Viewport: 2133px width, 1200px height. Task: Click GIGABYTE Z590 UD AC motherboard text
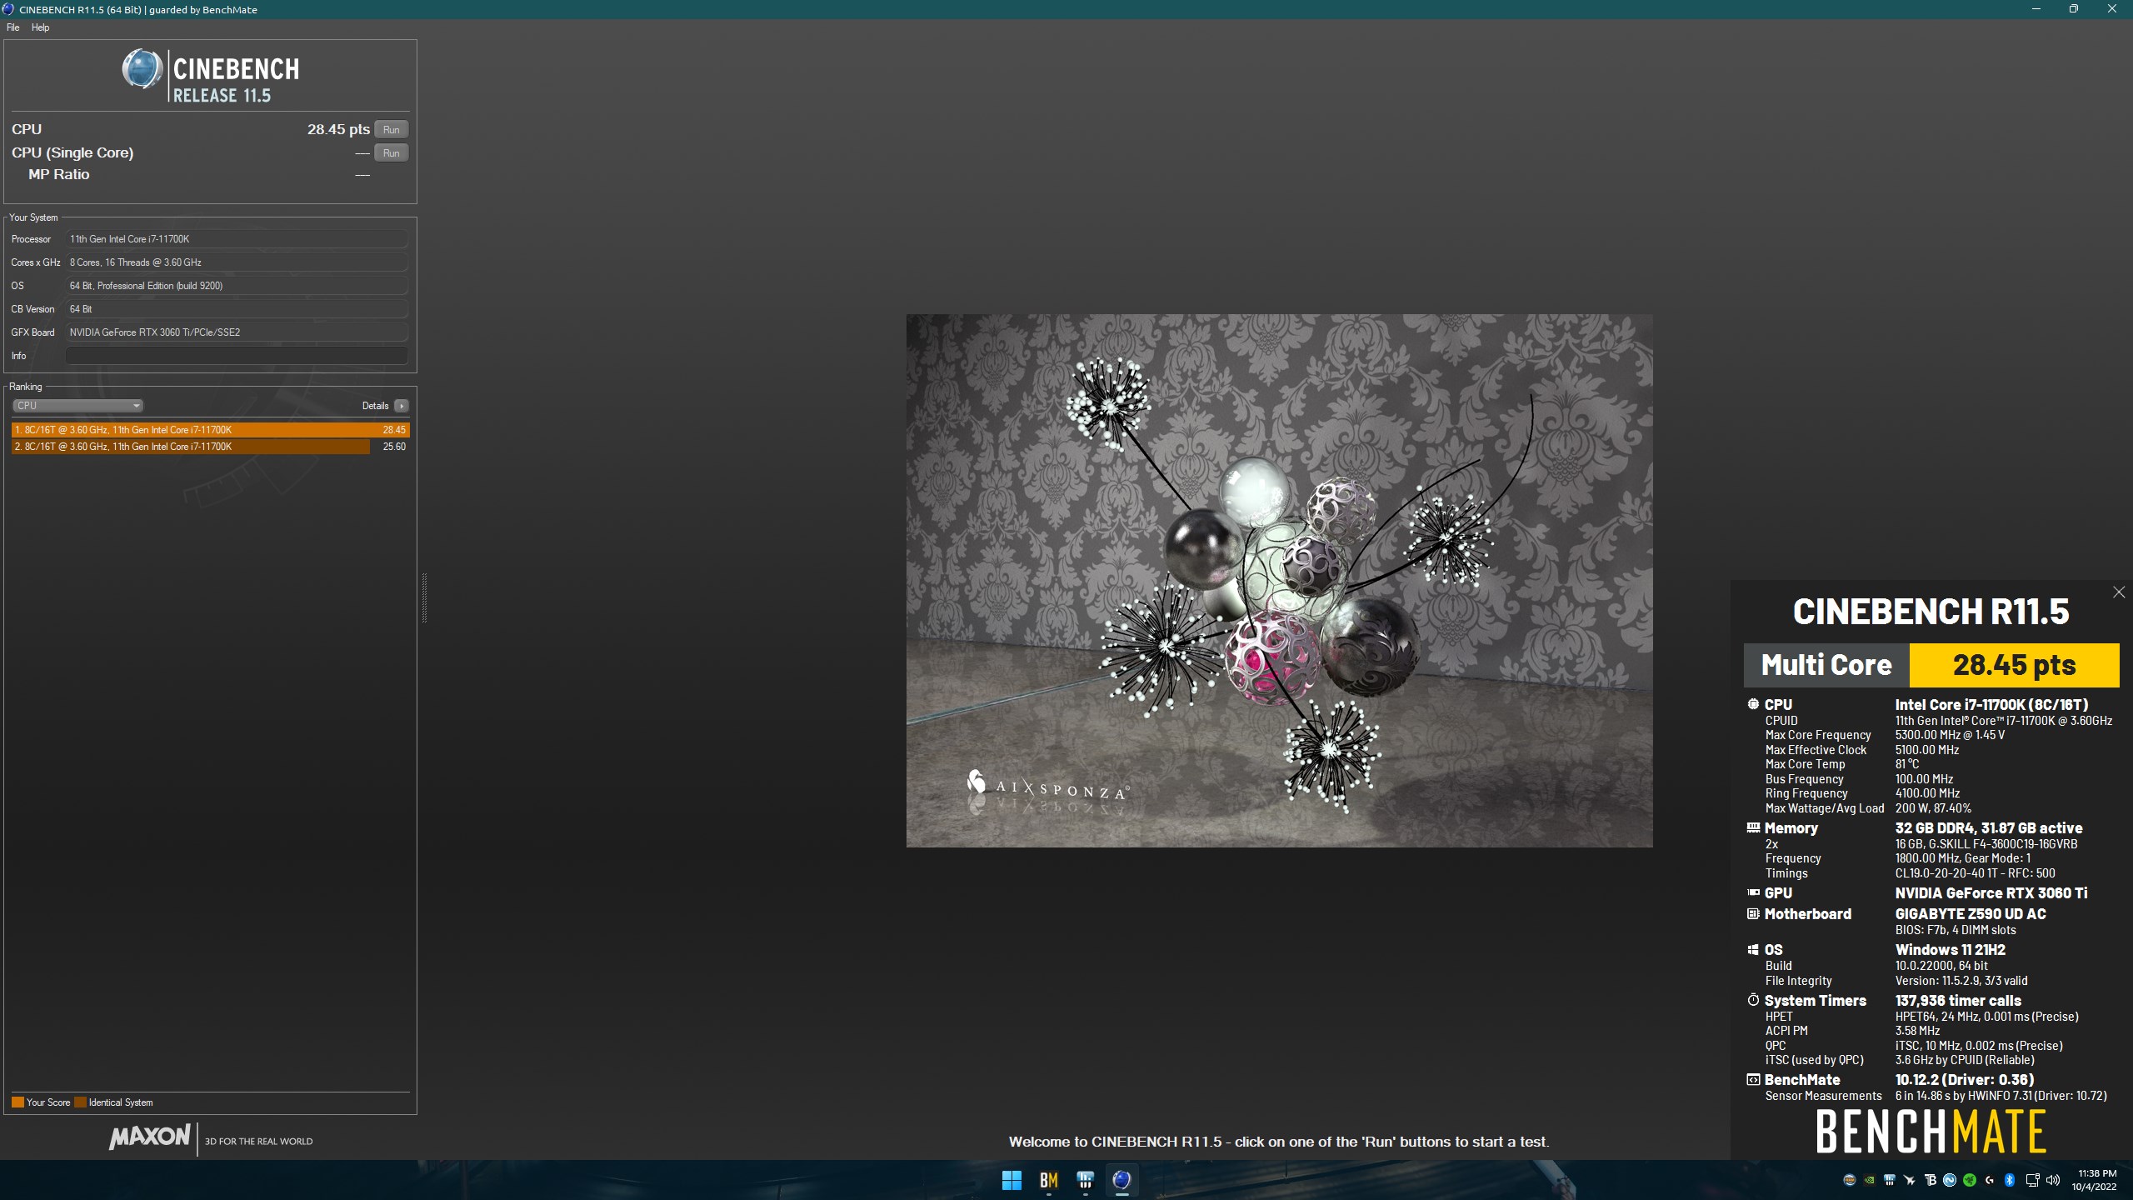(1971, 914)
